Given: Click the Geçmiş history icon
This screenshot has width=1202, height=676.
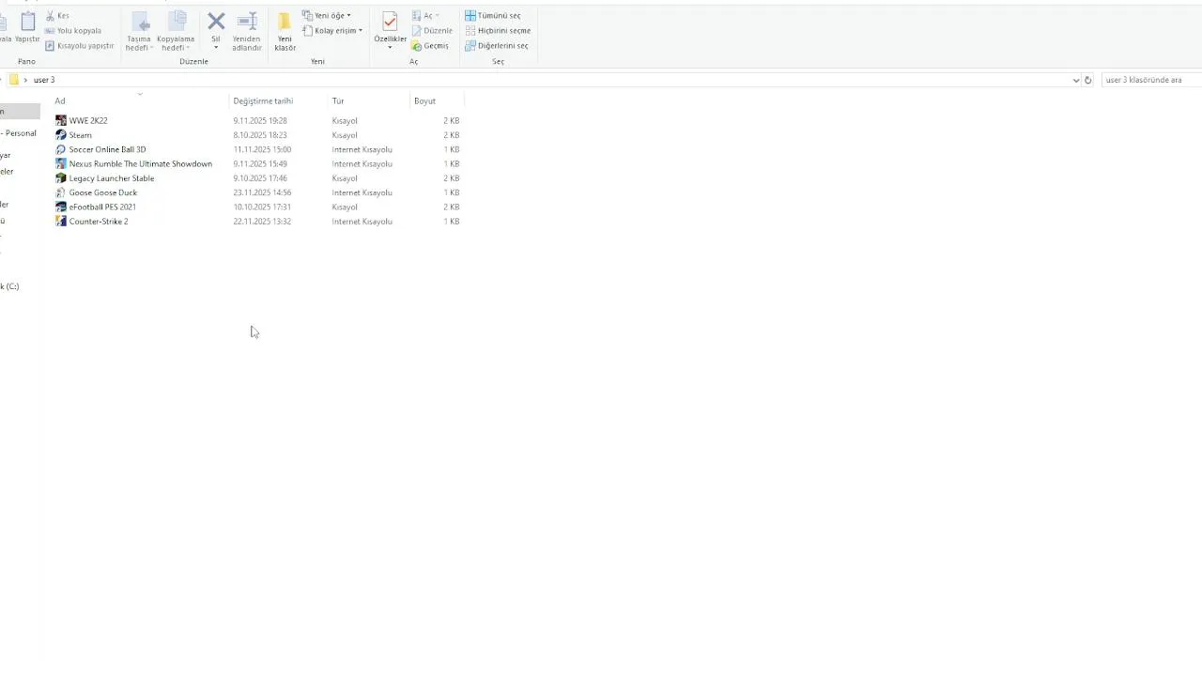Looking at the screenshot, I should click(417, 46).
